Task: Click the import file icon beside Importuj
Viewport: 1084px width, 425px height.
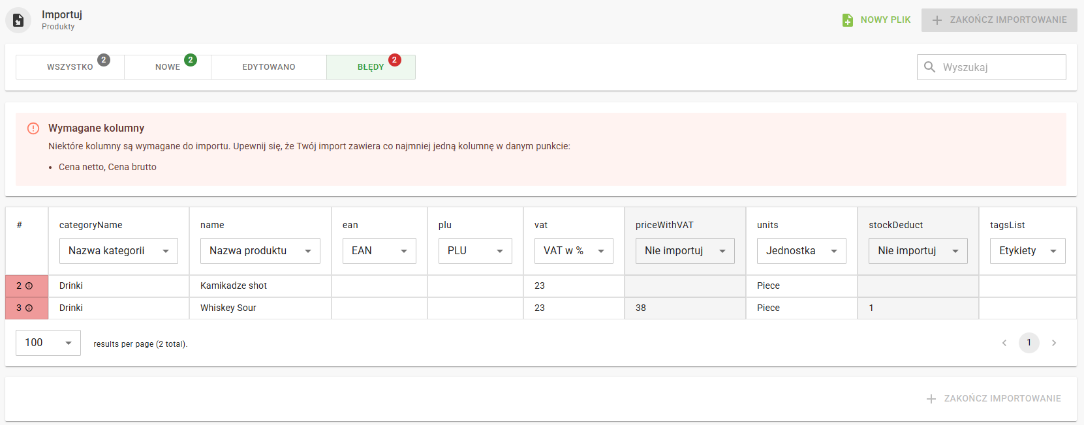Action: [18, 20]
